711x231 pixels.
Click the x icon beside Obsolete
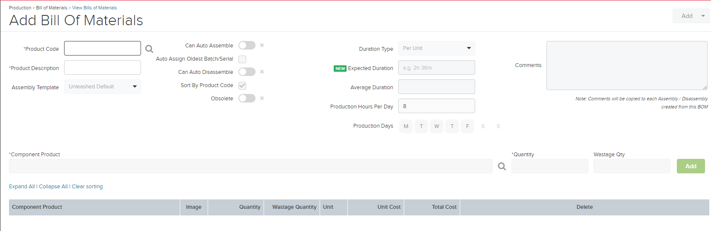pos(262,98)
